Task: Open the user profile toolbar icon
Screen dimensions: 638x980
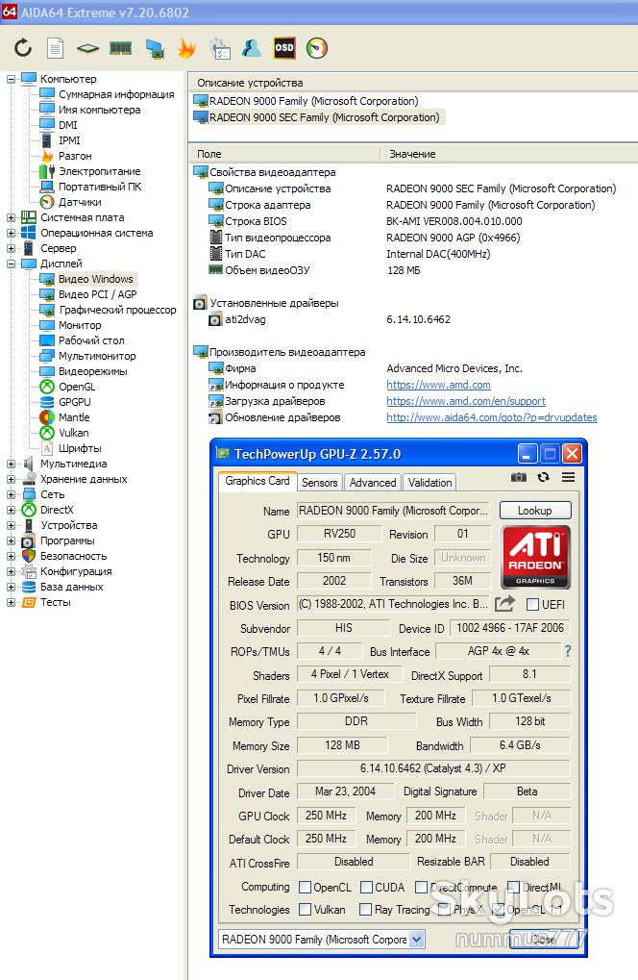Action: coord(252,48)
